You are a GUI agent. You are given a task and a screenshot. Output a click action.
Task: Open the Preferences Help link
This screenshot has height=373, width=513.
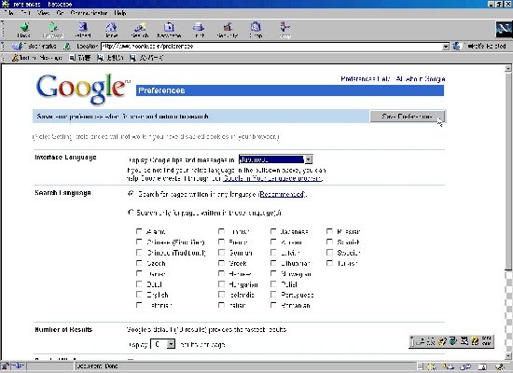coord(366,79)
